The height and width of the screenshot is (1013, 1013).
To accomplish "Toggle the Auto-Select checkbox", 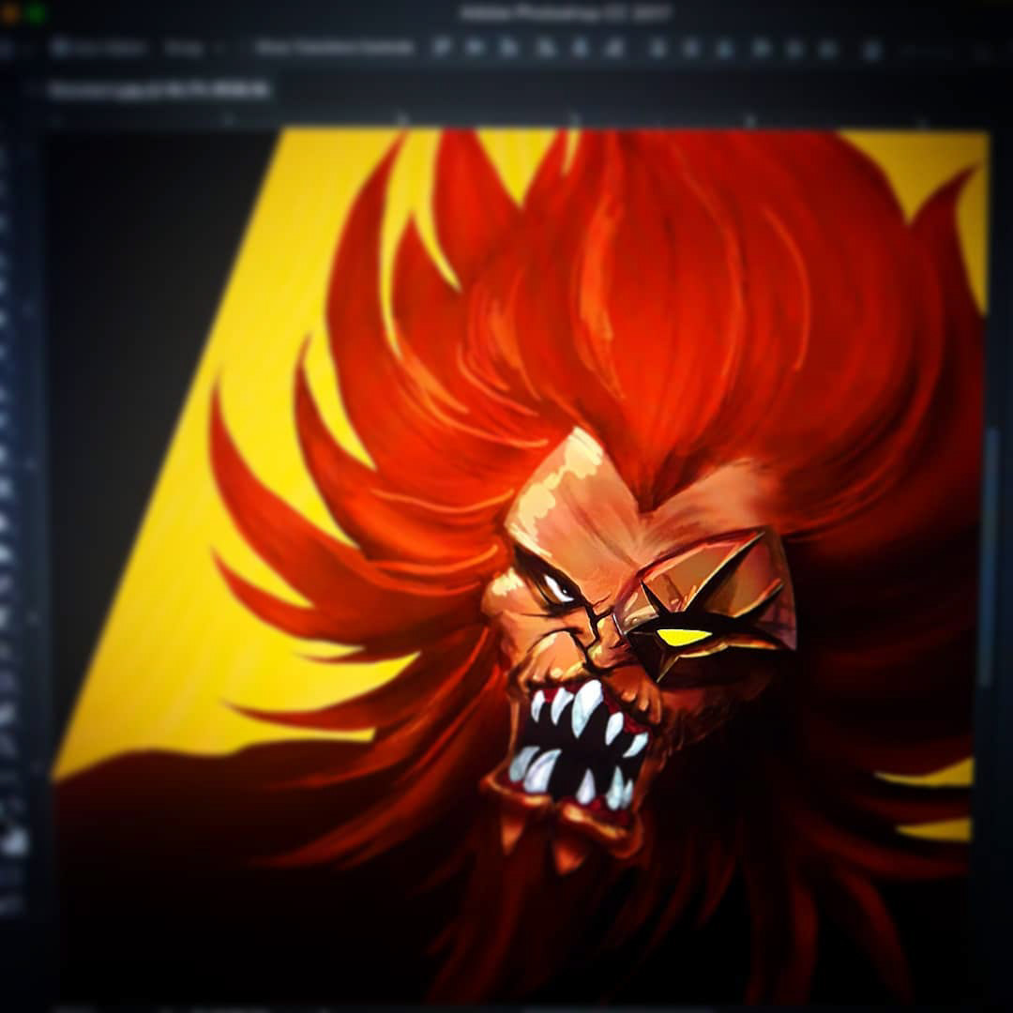I will coord(59,47).
